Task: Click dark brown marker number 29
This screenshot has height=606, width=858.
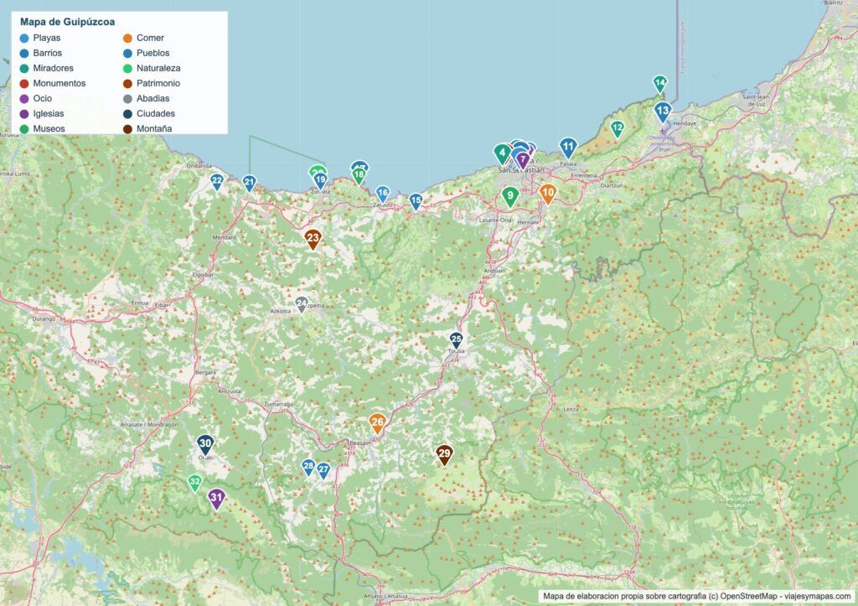Action: pyautogui.click(x=444, y=454)
